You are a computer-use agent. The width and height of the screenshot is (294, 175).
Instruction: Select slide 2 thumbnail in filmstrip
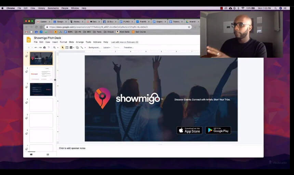[x=41, y=74]
